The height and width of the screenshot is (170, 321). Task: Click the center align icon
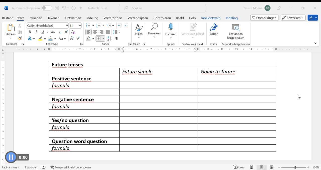(x=95, y=32)
